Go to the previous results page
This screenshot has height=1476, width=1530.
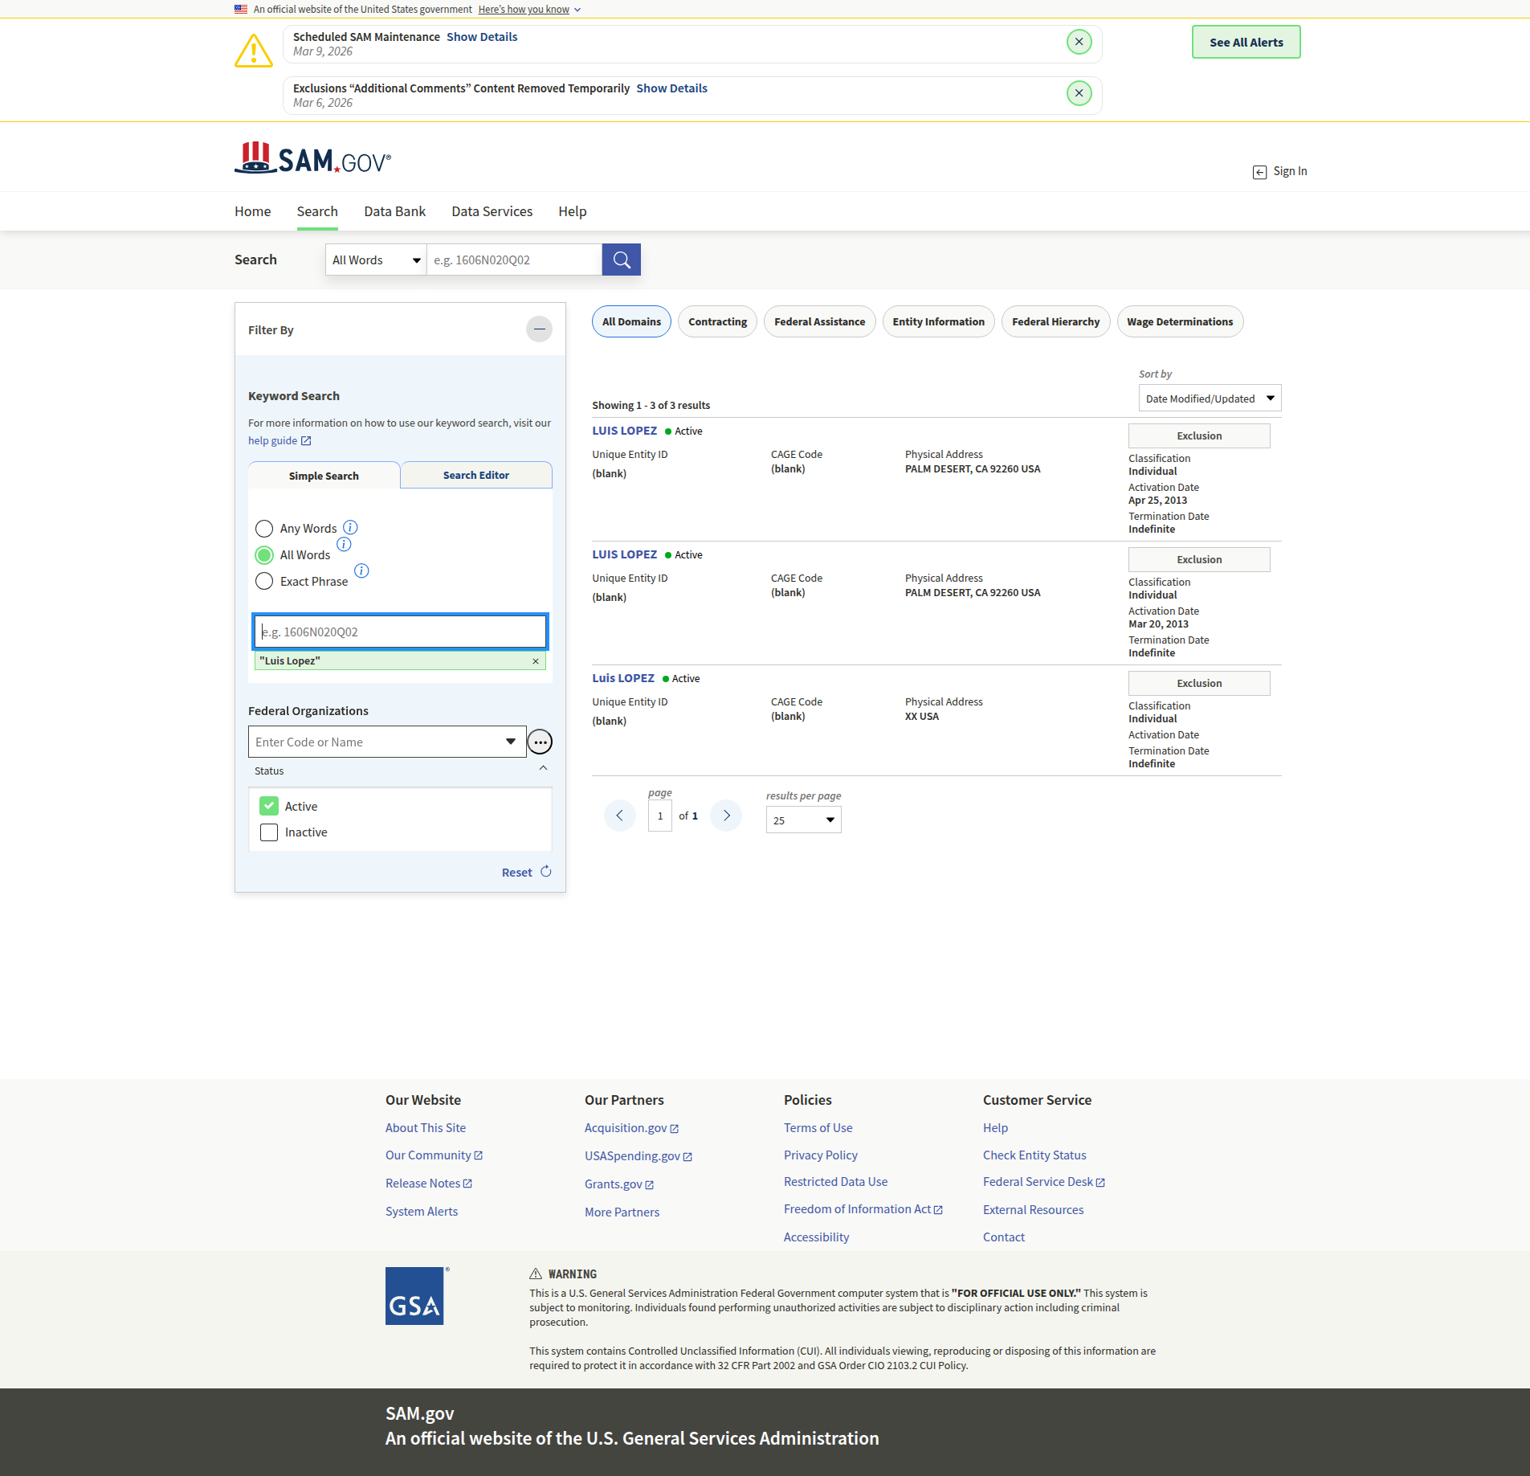click(x=619, y=816)
